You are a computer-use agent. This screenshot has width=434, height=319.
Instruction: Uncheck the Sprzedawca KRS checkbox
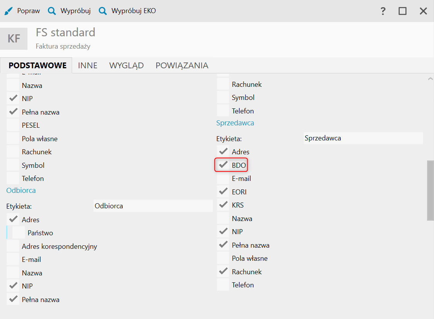coord(223,205)
